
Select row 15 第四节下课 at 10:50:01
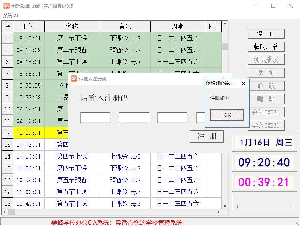pos(72,168)
